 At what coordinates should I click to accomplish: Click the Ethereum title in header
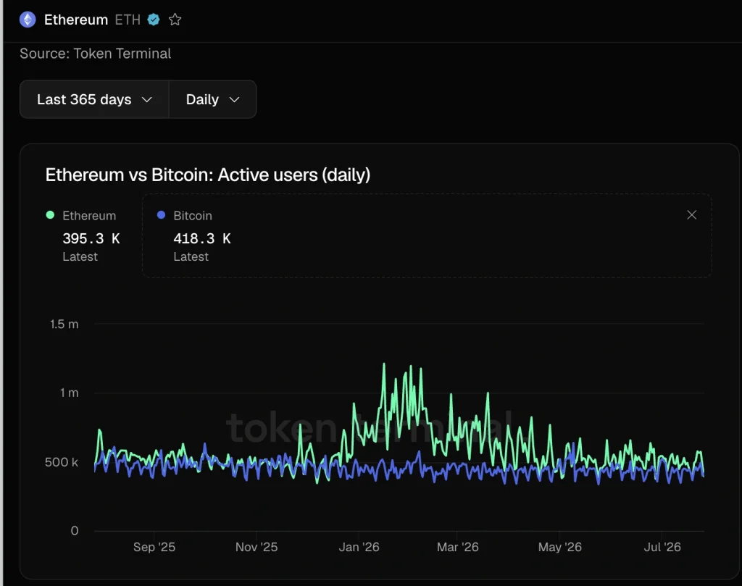click(x=75, y=20)
